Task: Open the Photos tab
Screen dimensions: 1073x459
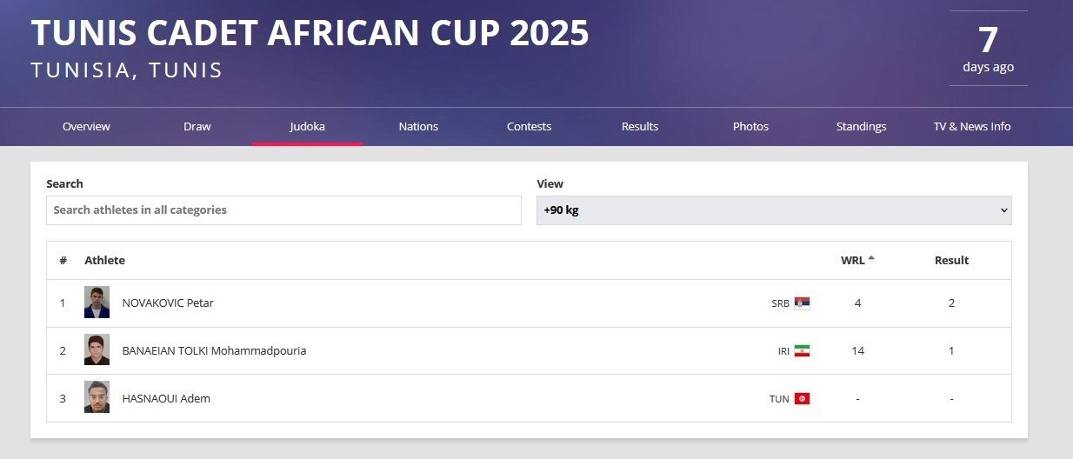Action: click(750, 127)
